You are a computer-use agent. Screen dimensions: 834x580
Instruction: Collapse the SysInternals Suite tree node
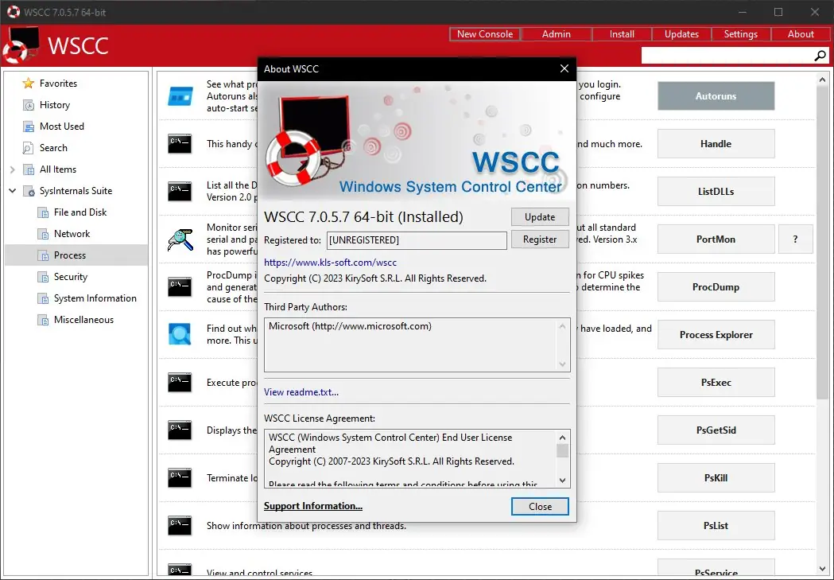coord(12,190)
